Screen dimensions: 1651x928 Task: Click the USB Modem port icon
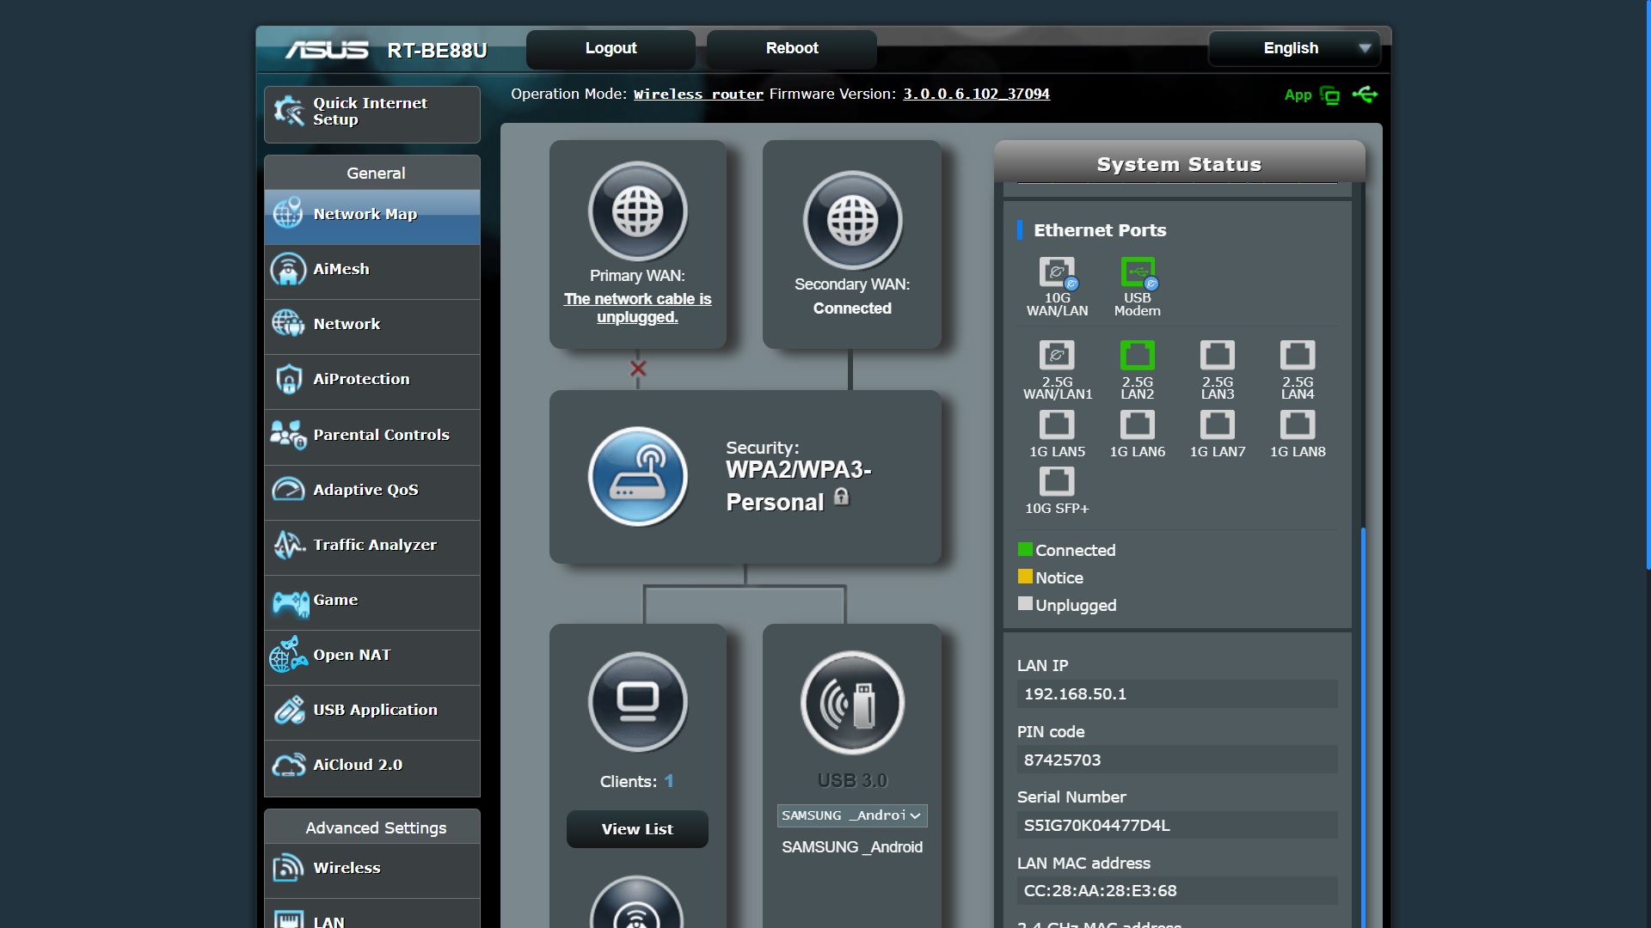tap(1137, 273)
